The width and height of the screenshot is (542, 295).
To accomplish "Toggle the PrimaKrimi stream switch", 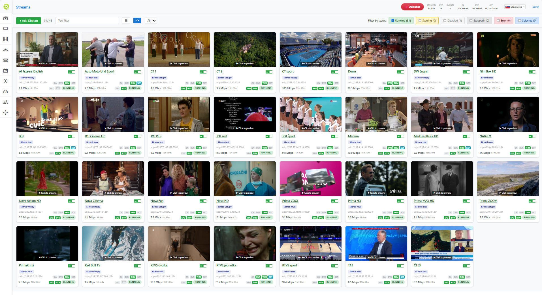I will (71, 266).
